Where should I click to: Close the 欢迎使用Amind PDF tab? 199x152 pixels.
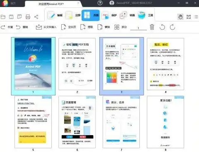pyautogui.click(x=78, y=3)
